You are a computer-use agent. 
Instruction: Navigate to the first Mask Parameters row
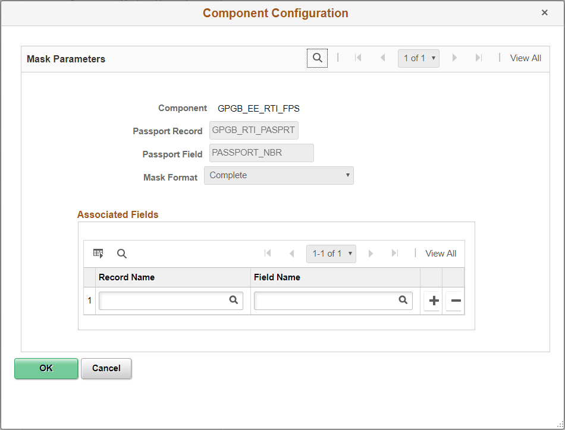point(358,58)
